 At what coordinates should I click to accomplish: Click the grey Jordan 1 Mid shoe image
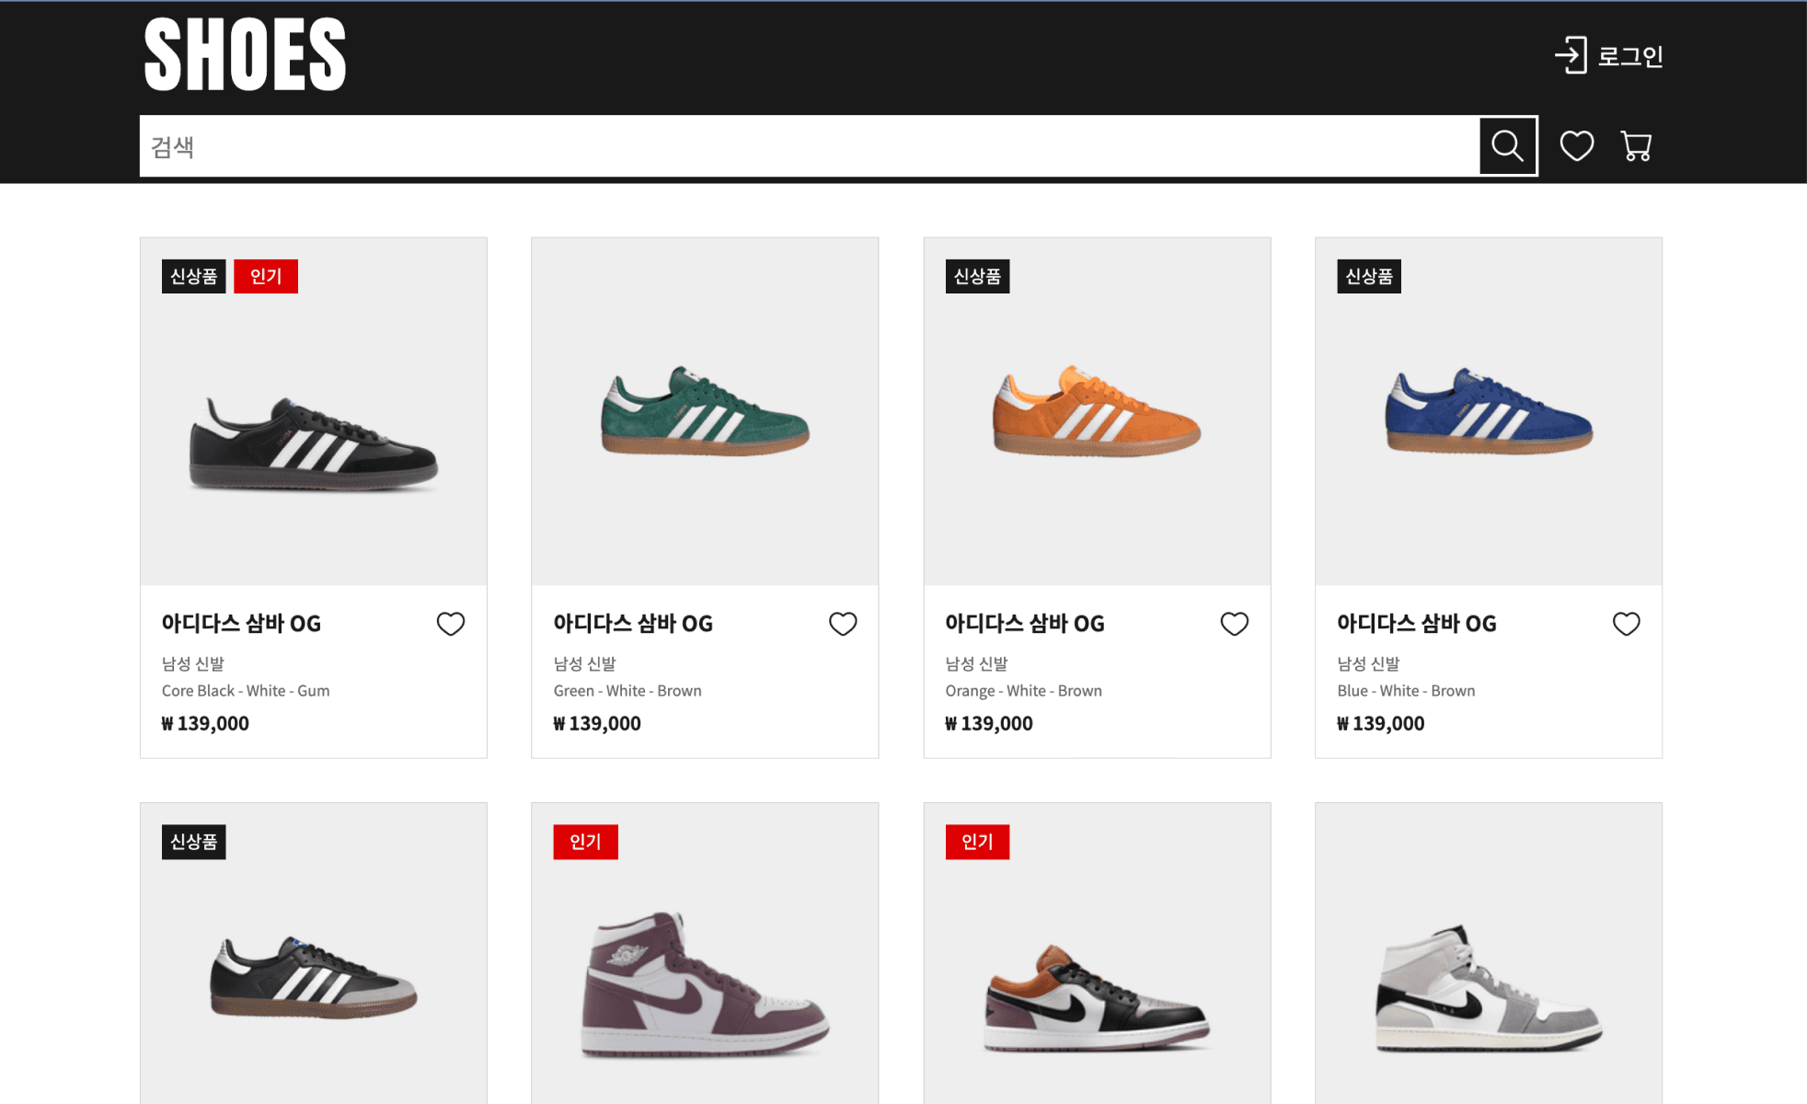(1488, 989)
